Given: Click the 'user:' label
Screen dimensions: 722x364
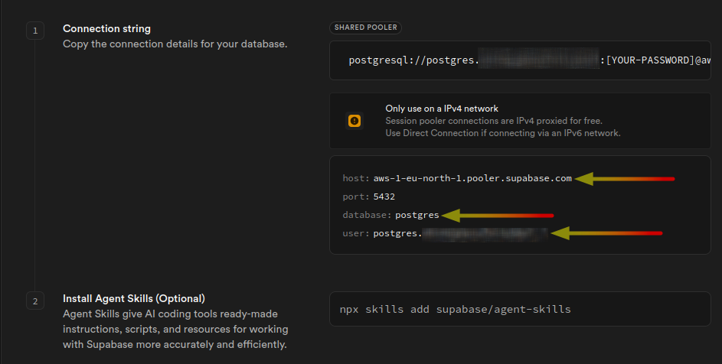Looking at the screenshot, I should click(356, 233).
